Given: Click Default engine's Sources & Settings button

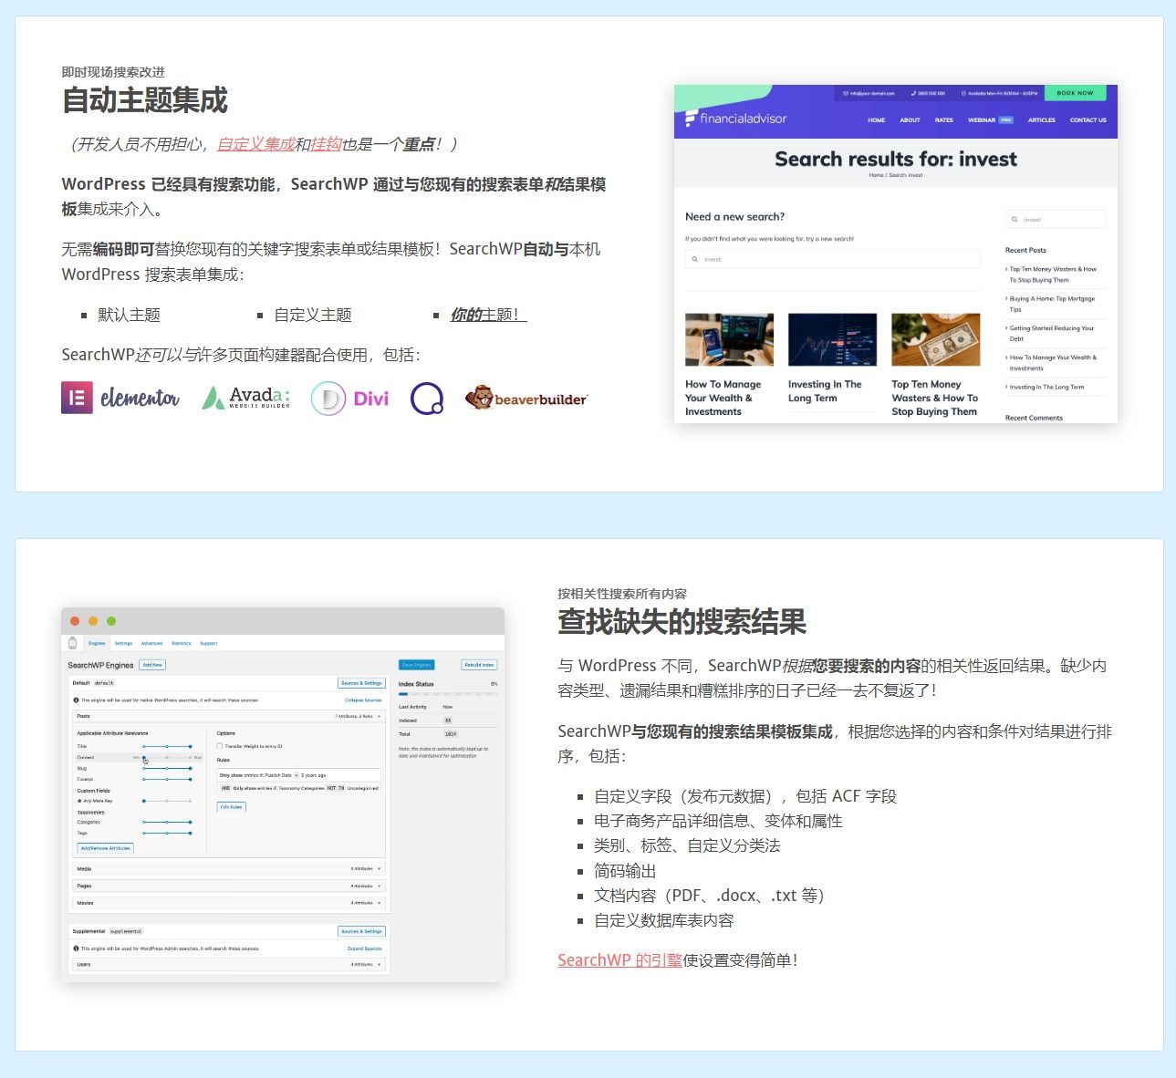Looking at the screenshot, I should point(362,683).
